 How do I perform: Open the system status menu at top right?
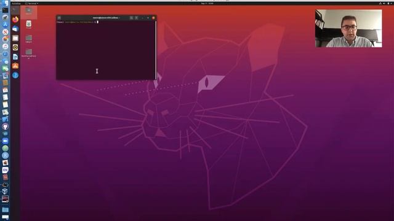click(x=386, y=4)
